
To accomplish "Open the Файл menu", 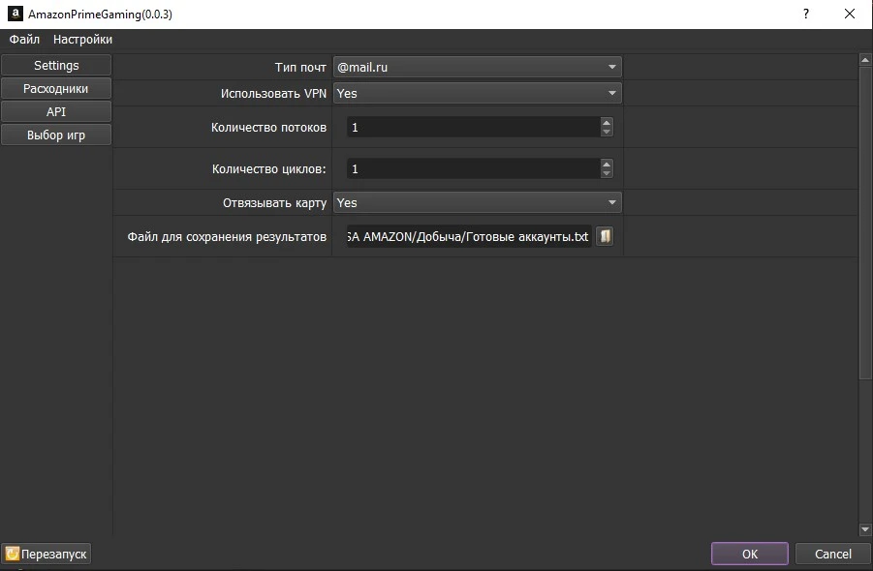I will pyautogui.click(x=24, y=40).
